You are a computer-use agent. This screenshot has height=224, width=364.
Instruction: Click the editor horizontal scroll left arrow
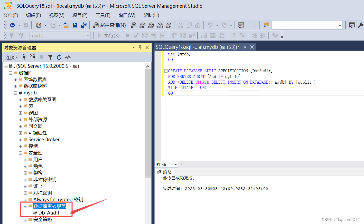(181, 164)
